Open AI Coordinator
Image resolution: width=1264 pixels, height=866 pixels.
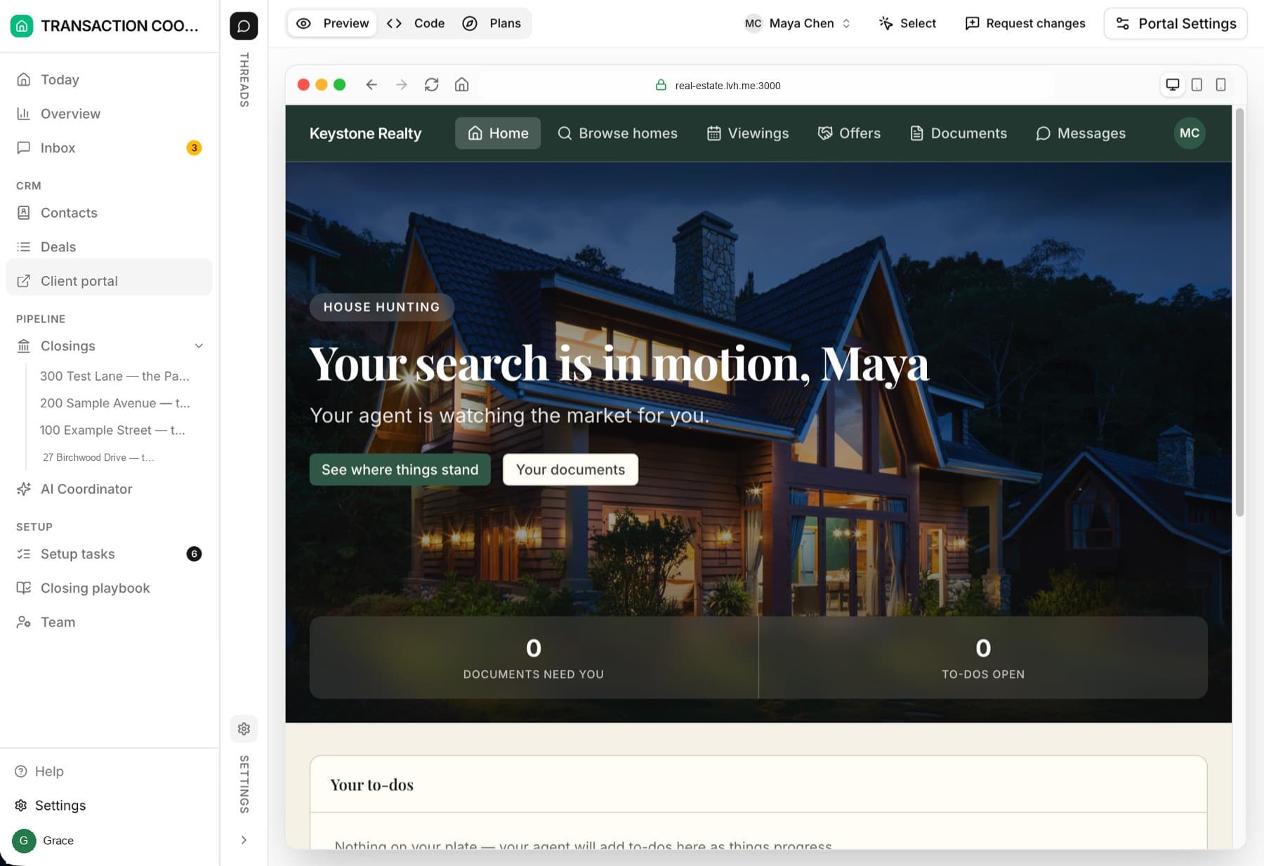click(109, 489)
